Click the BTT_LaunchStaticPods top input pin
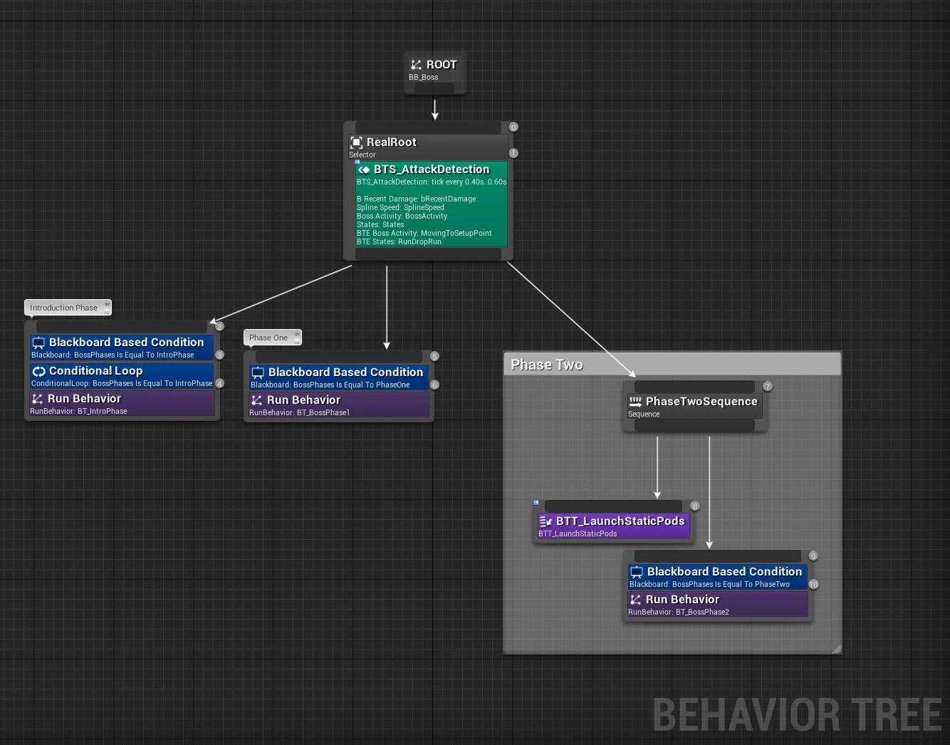Viewport: 950px width, 745px height. (613, 506)
